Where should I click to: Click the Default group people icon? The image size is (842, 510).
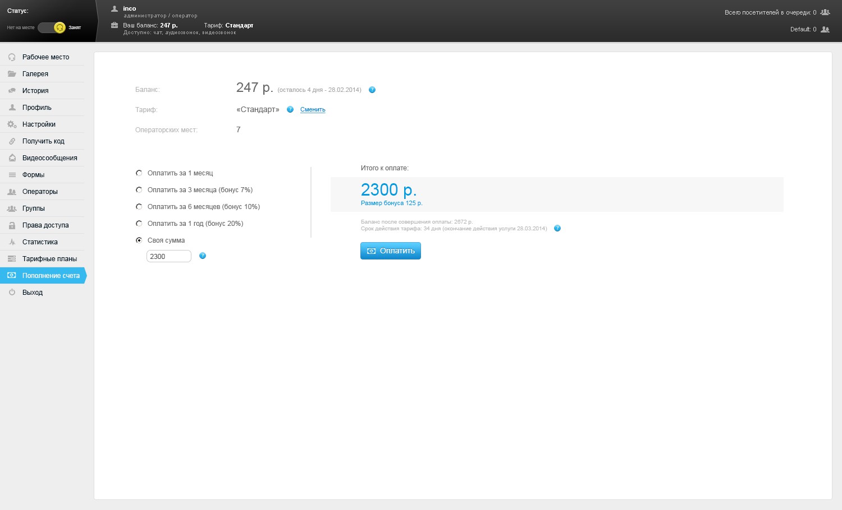coord(825,29)
